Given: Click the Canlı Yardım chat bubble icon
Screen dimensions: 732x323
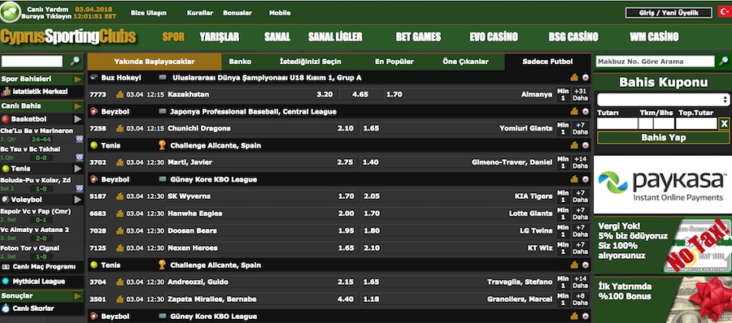Looking at the screenshot, I should point(11,12).
